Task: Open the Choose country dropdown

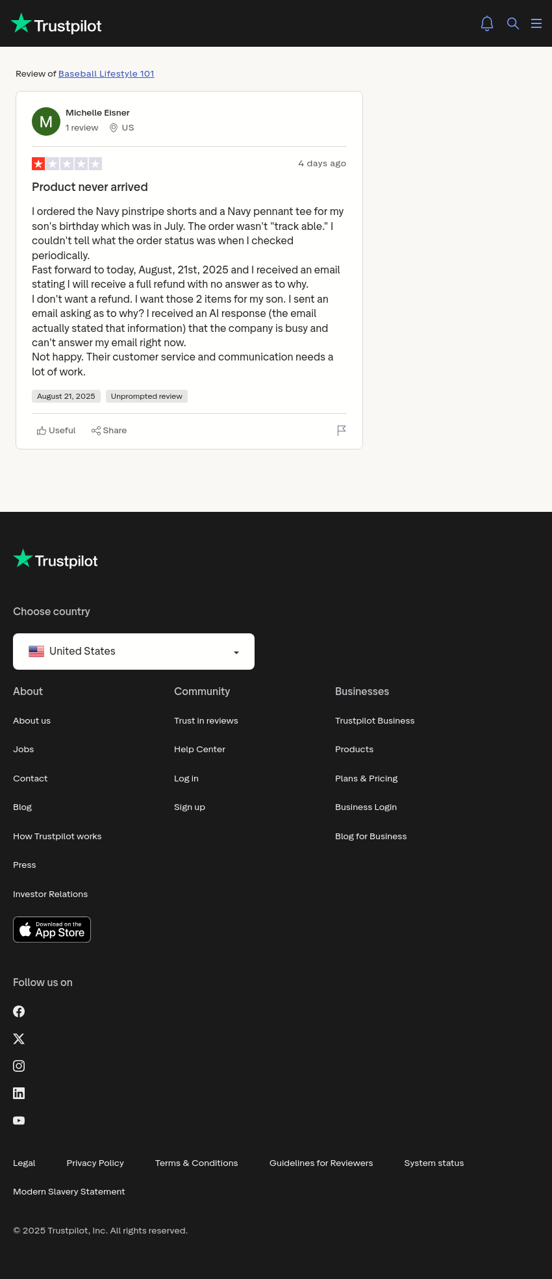Action: click(134, 652)
